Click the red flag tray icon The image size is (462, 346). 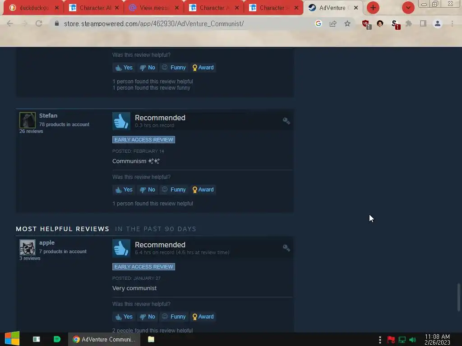(x=391, y=340)
